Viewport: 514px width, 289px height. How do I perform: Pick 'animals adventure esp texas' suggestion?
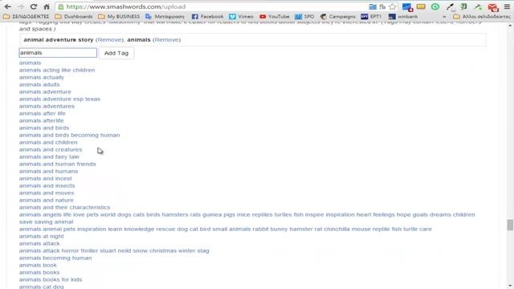pos(59,99)
